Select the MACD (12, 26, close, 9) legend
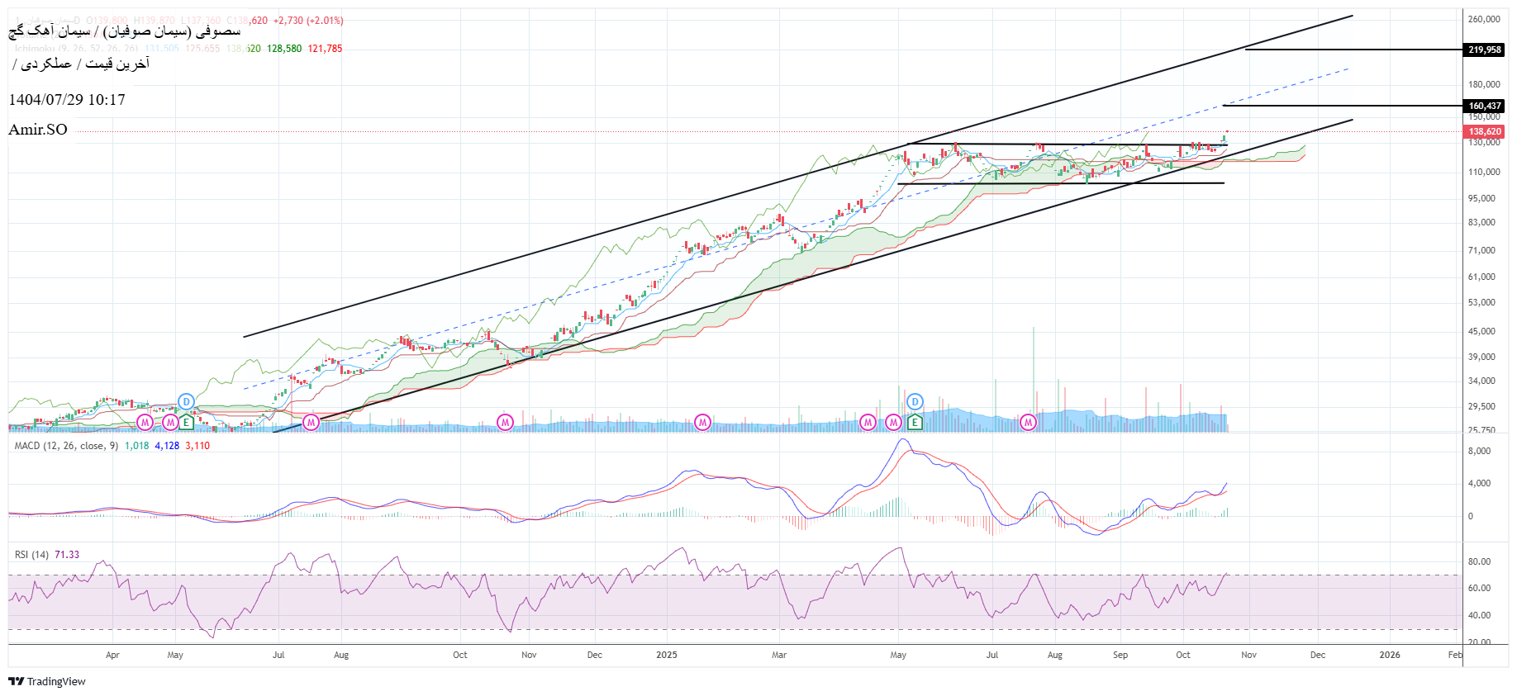Image resolution: width=1517 pixels, height=696 pixels. tap(66, 446)
